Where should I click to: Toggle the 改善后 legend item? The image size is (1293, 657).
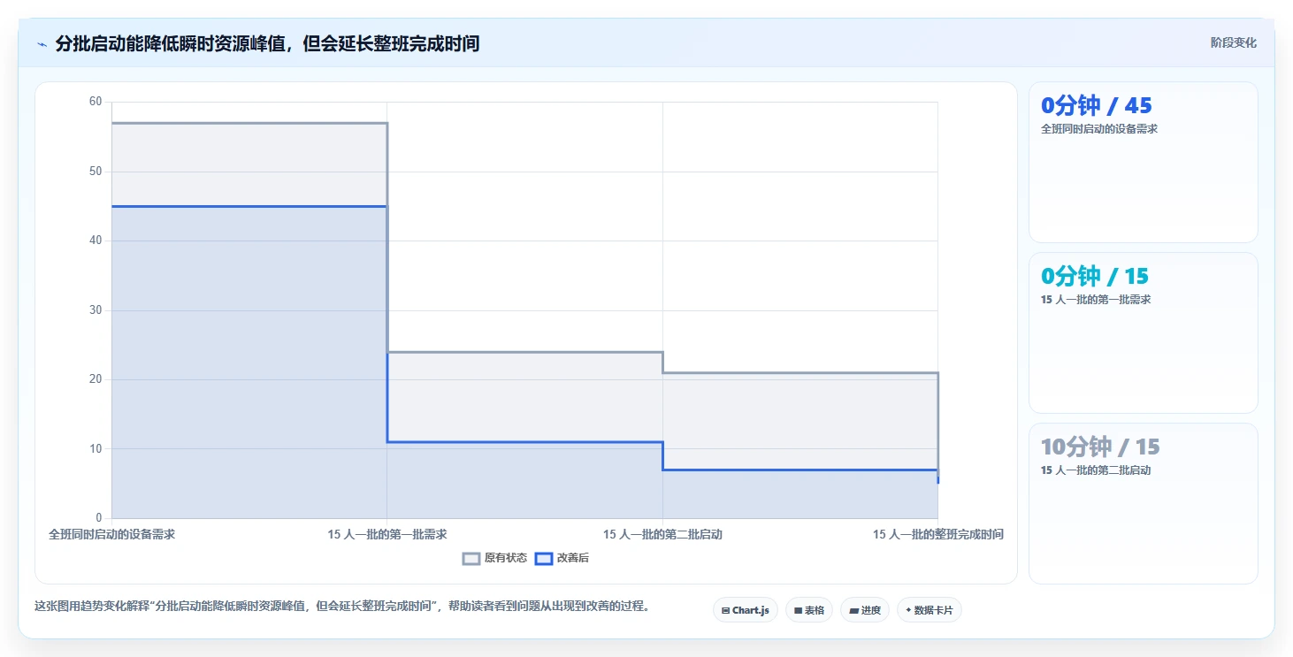click(x=562, y=558)
